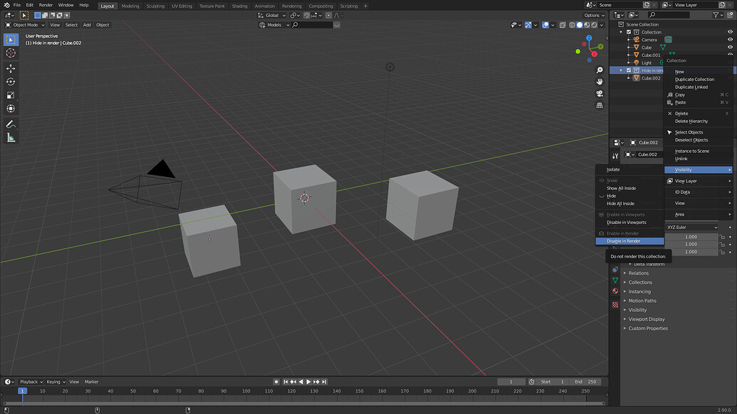Open the Render menu in the top bar
Image resolution: width=737 pixels, height=414 pixels.
click(x=45, y=4)
